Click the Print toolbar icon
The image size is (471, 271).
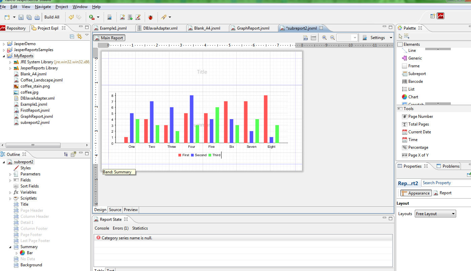(x=37, y=17)
